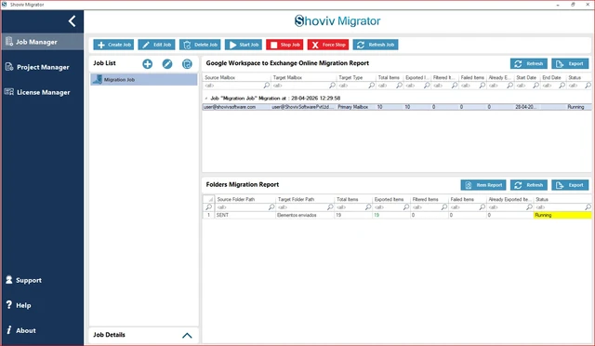Click the Total Items filter search icon in mailbox report
Viewport: 595px width, 346px height.
[x=399, y=86]
